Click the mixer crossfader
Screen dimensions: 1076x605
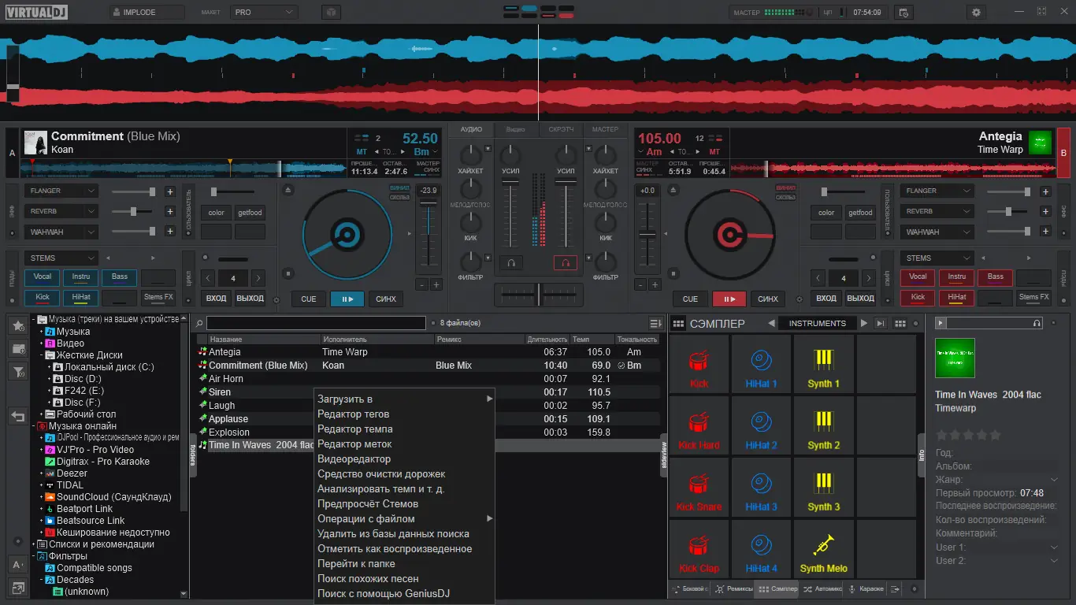[x=538, y=294]
